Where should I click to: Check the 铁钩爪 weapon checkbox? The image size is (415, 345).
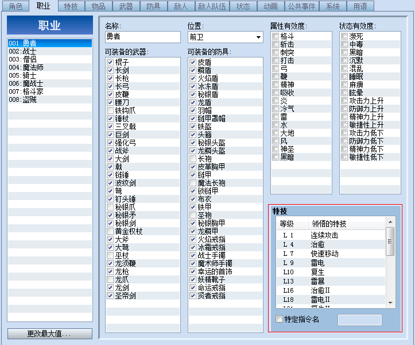point(110,110)
